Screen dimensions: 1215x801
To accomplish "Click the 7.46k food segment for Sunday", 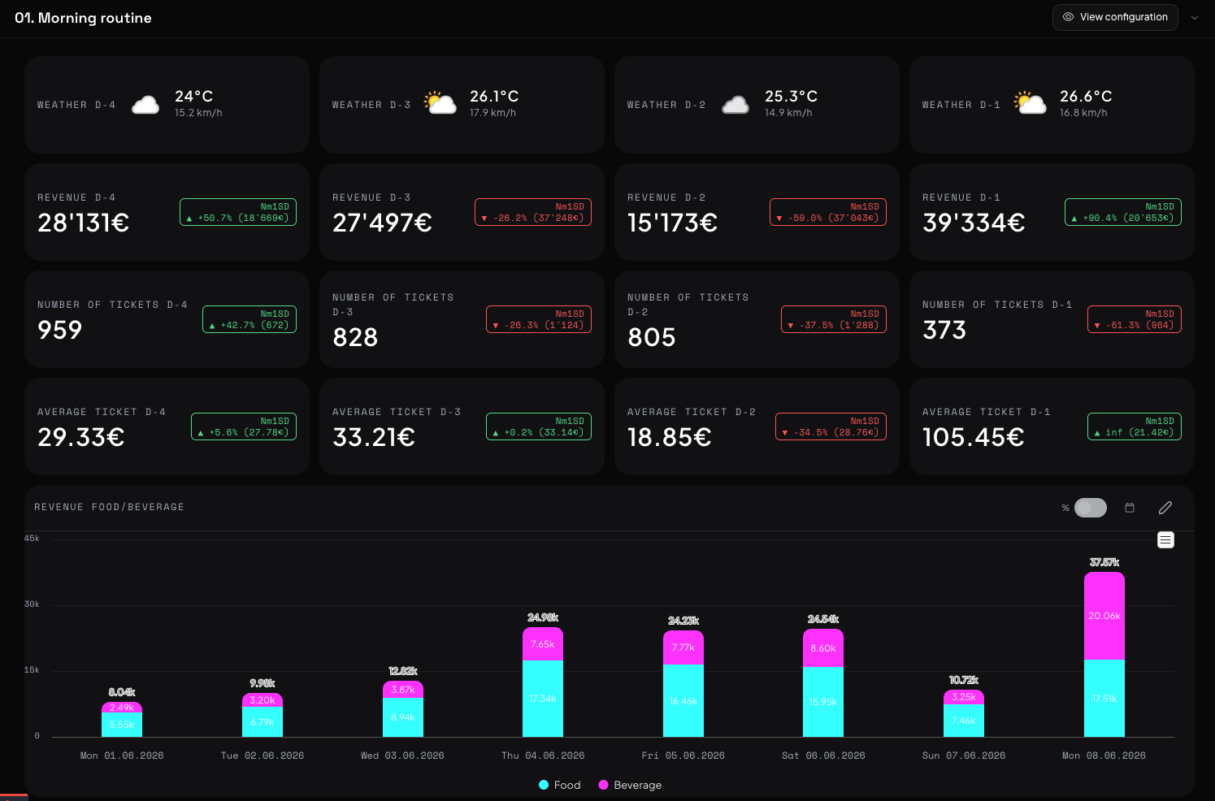I will (964, 721).
